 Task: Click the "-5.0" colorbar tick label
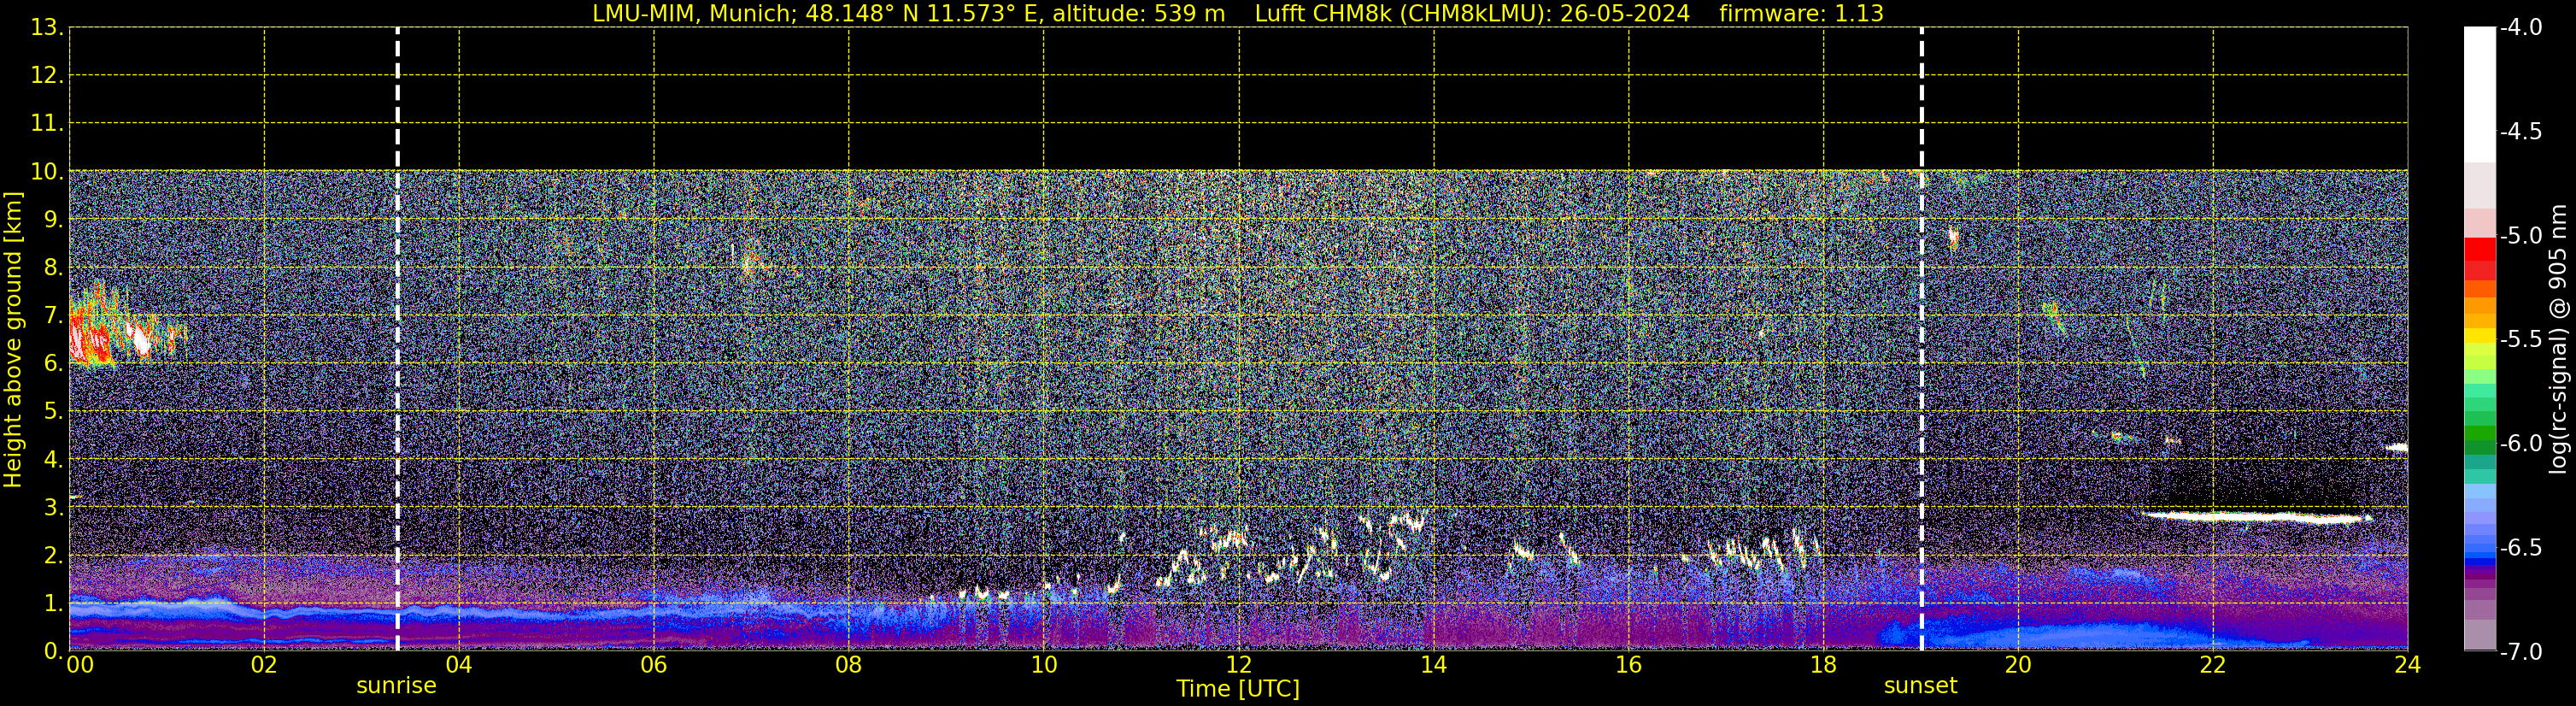tap(2521, 236)
